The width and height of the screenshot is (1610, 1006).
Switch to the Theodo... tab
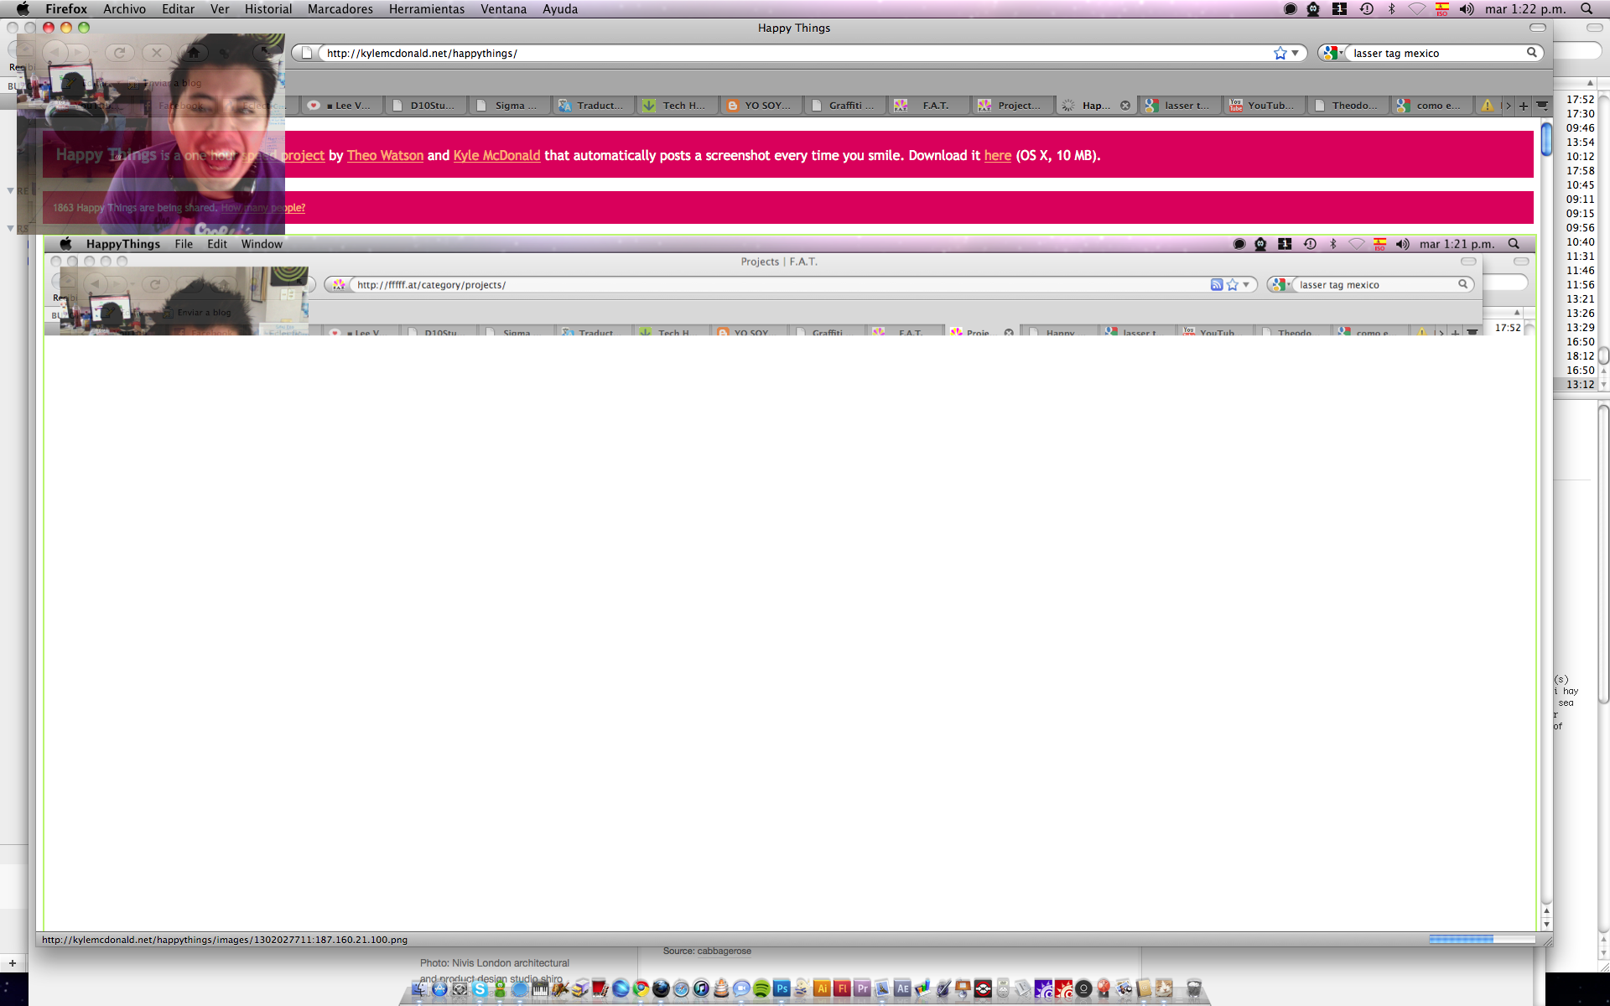click(x=1347, y=106)
